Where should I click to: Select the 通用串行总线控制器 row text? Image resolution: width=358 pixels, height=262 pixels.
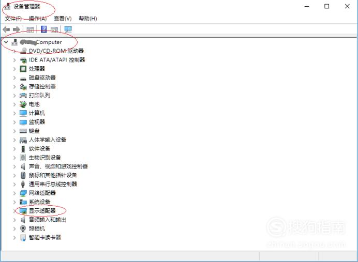pos(53,184)
